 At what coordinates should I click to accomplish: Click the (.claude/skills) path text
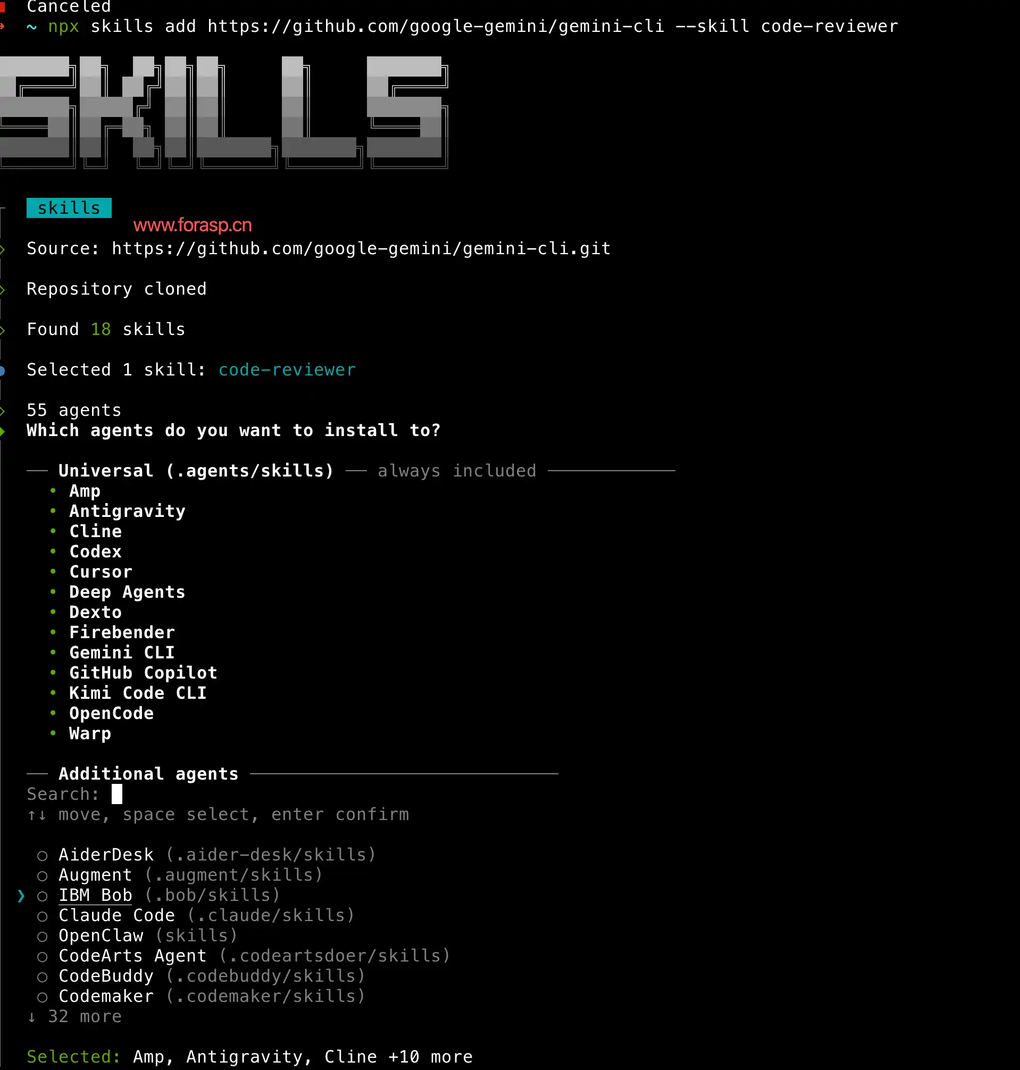271,915
